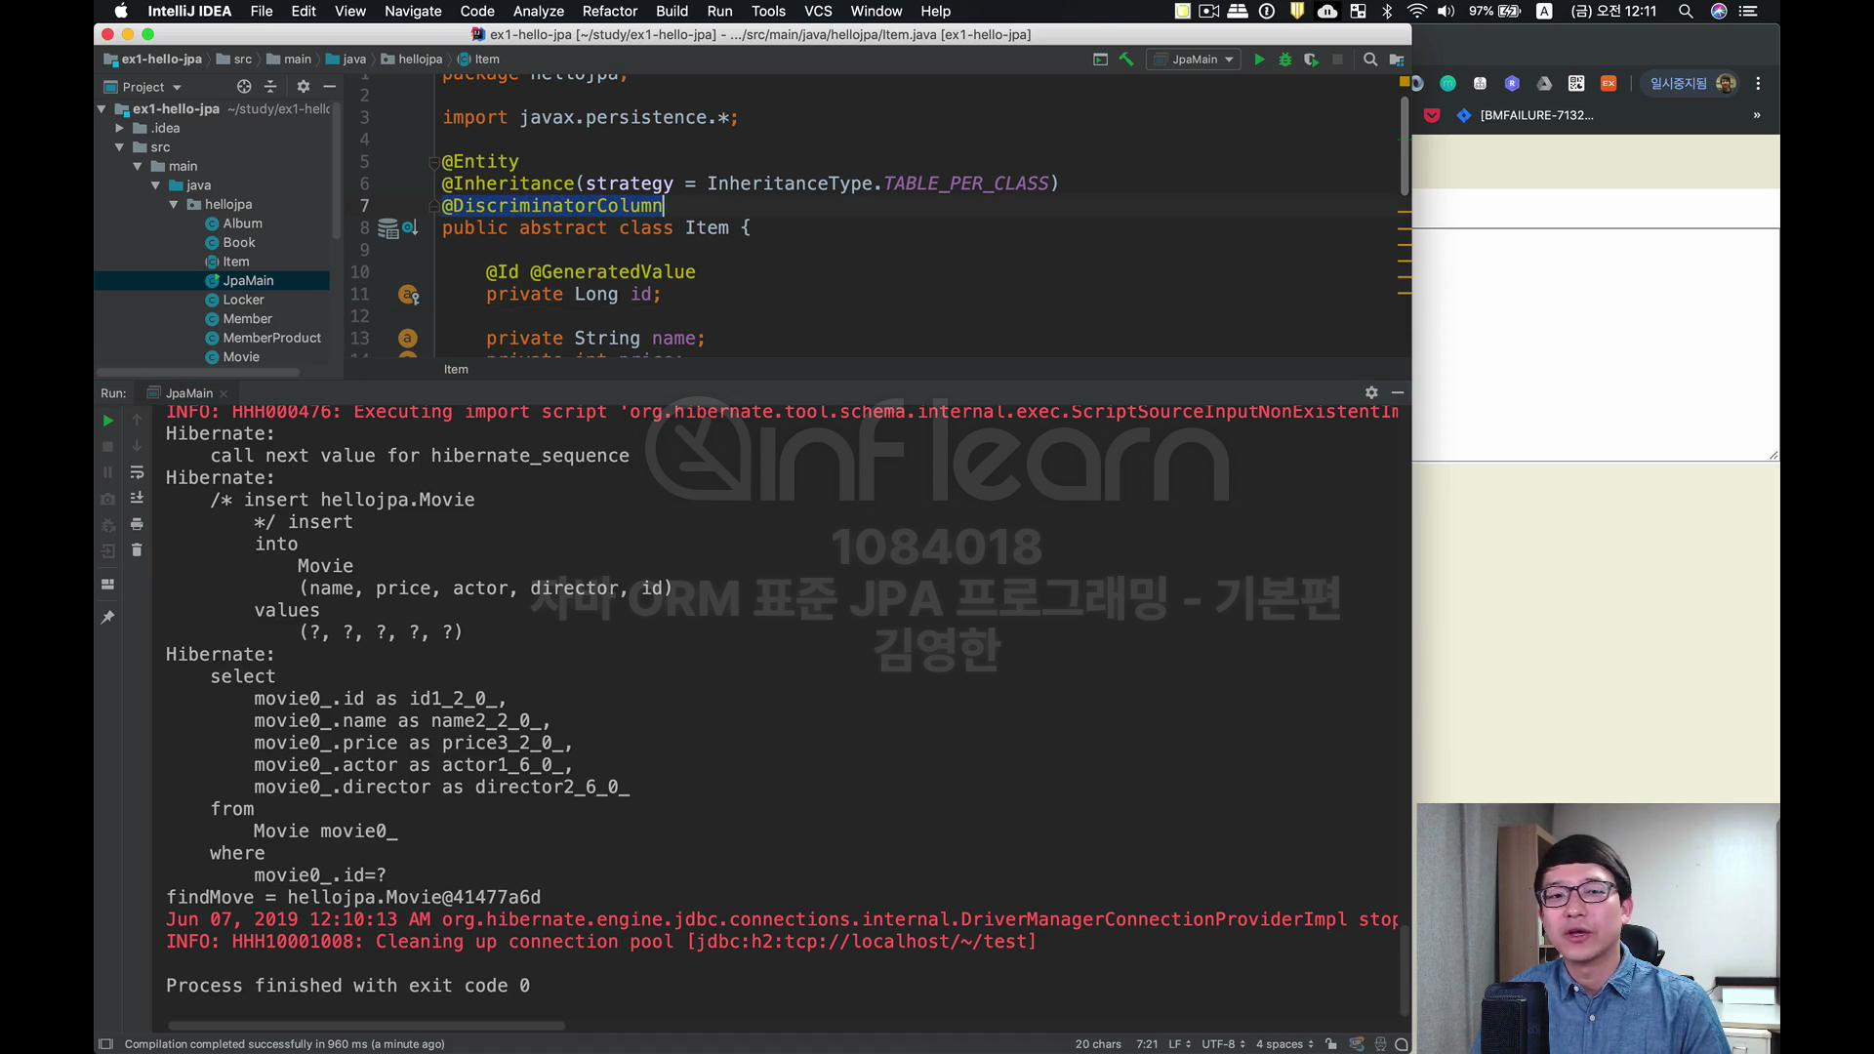Rerun JpaMain from the Run panel
The image size is (1874, 1054).
(108, 421)
